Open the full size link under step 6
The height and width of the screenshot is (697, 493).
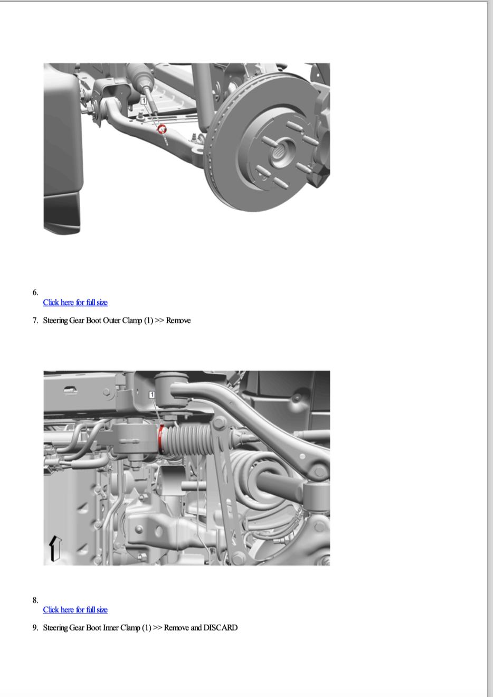[x=75, y=303]
